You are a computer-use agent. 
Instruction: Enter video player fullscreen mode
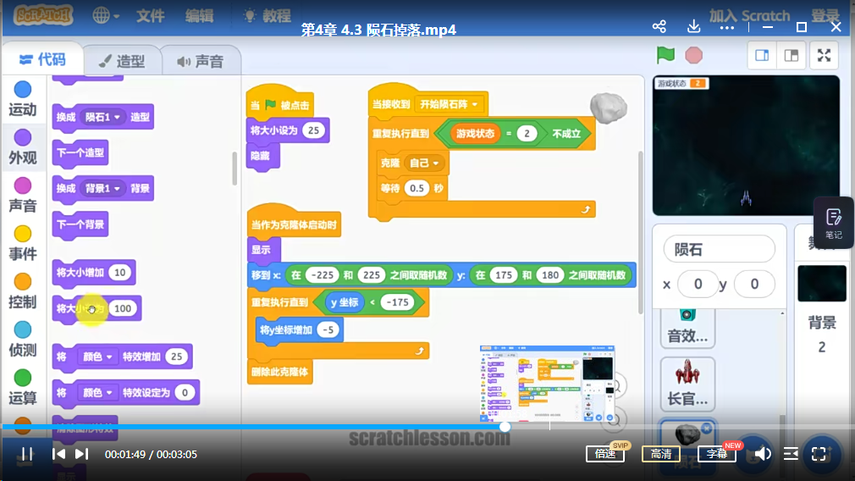[x=819, y=454]
